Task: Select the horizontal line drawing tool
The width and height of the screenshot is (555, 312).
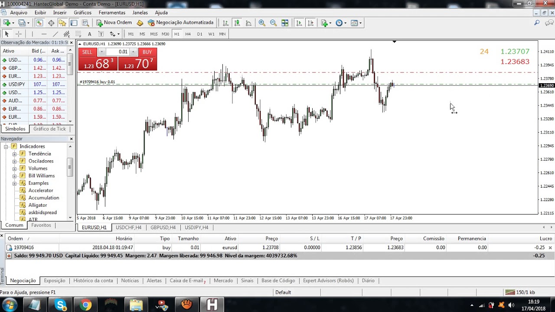Action: coord(44,34)
